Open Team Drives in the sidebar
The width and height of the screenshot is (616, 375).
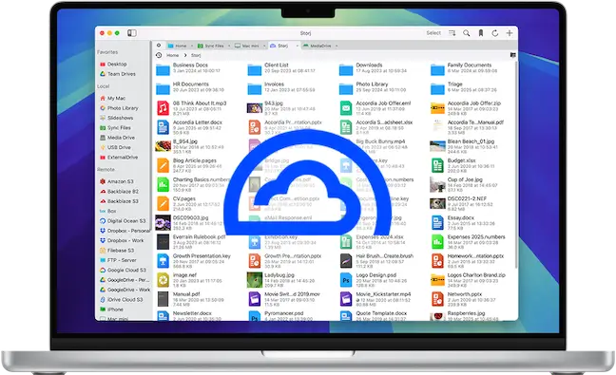[118, 74]
